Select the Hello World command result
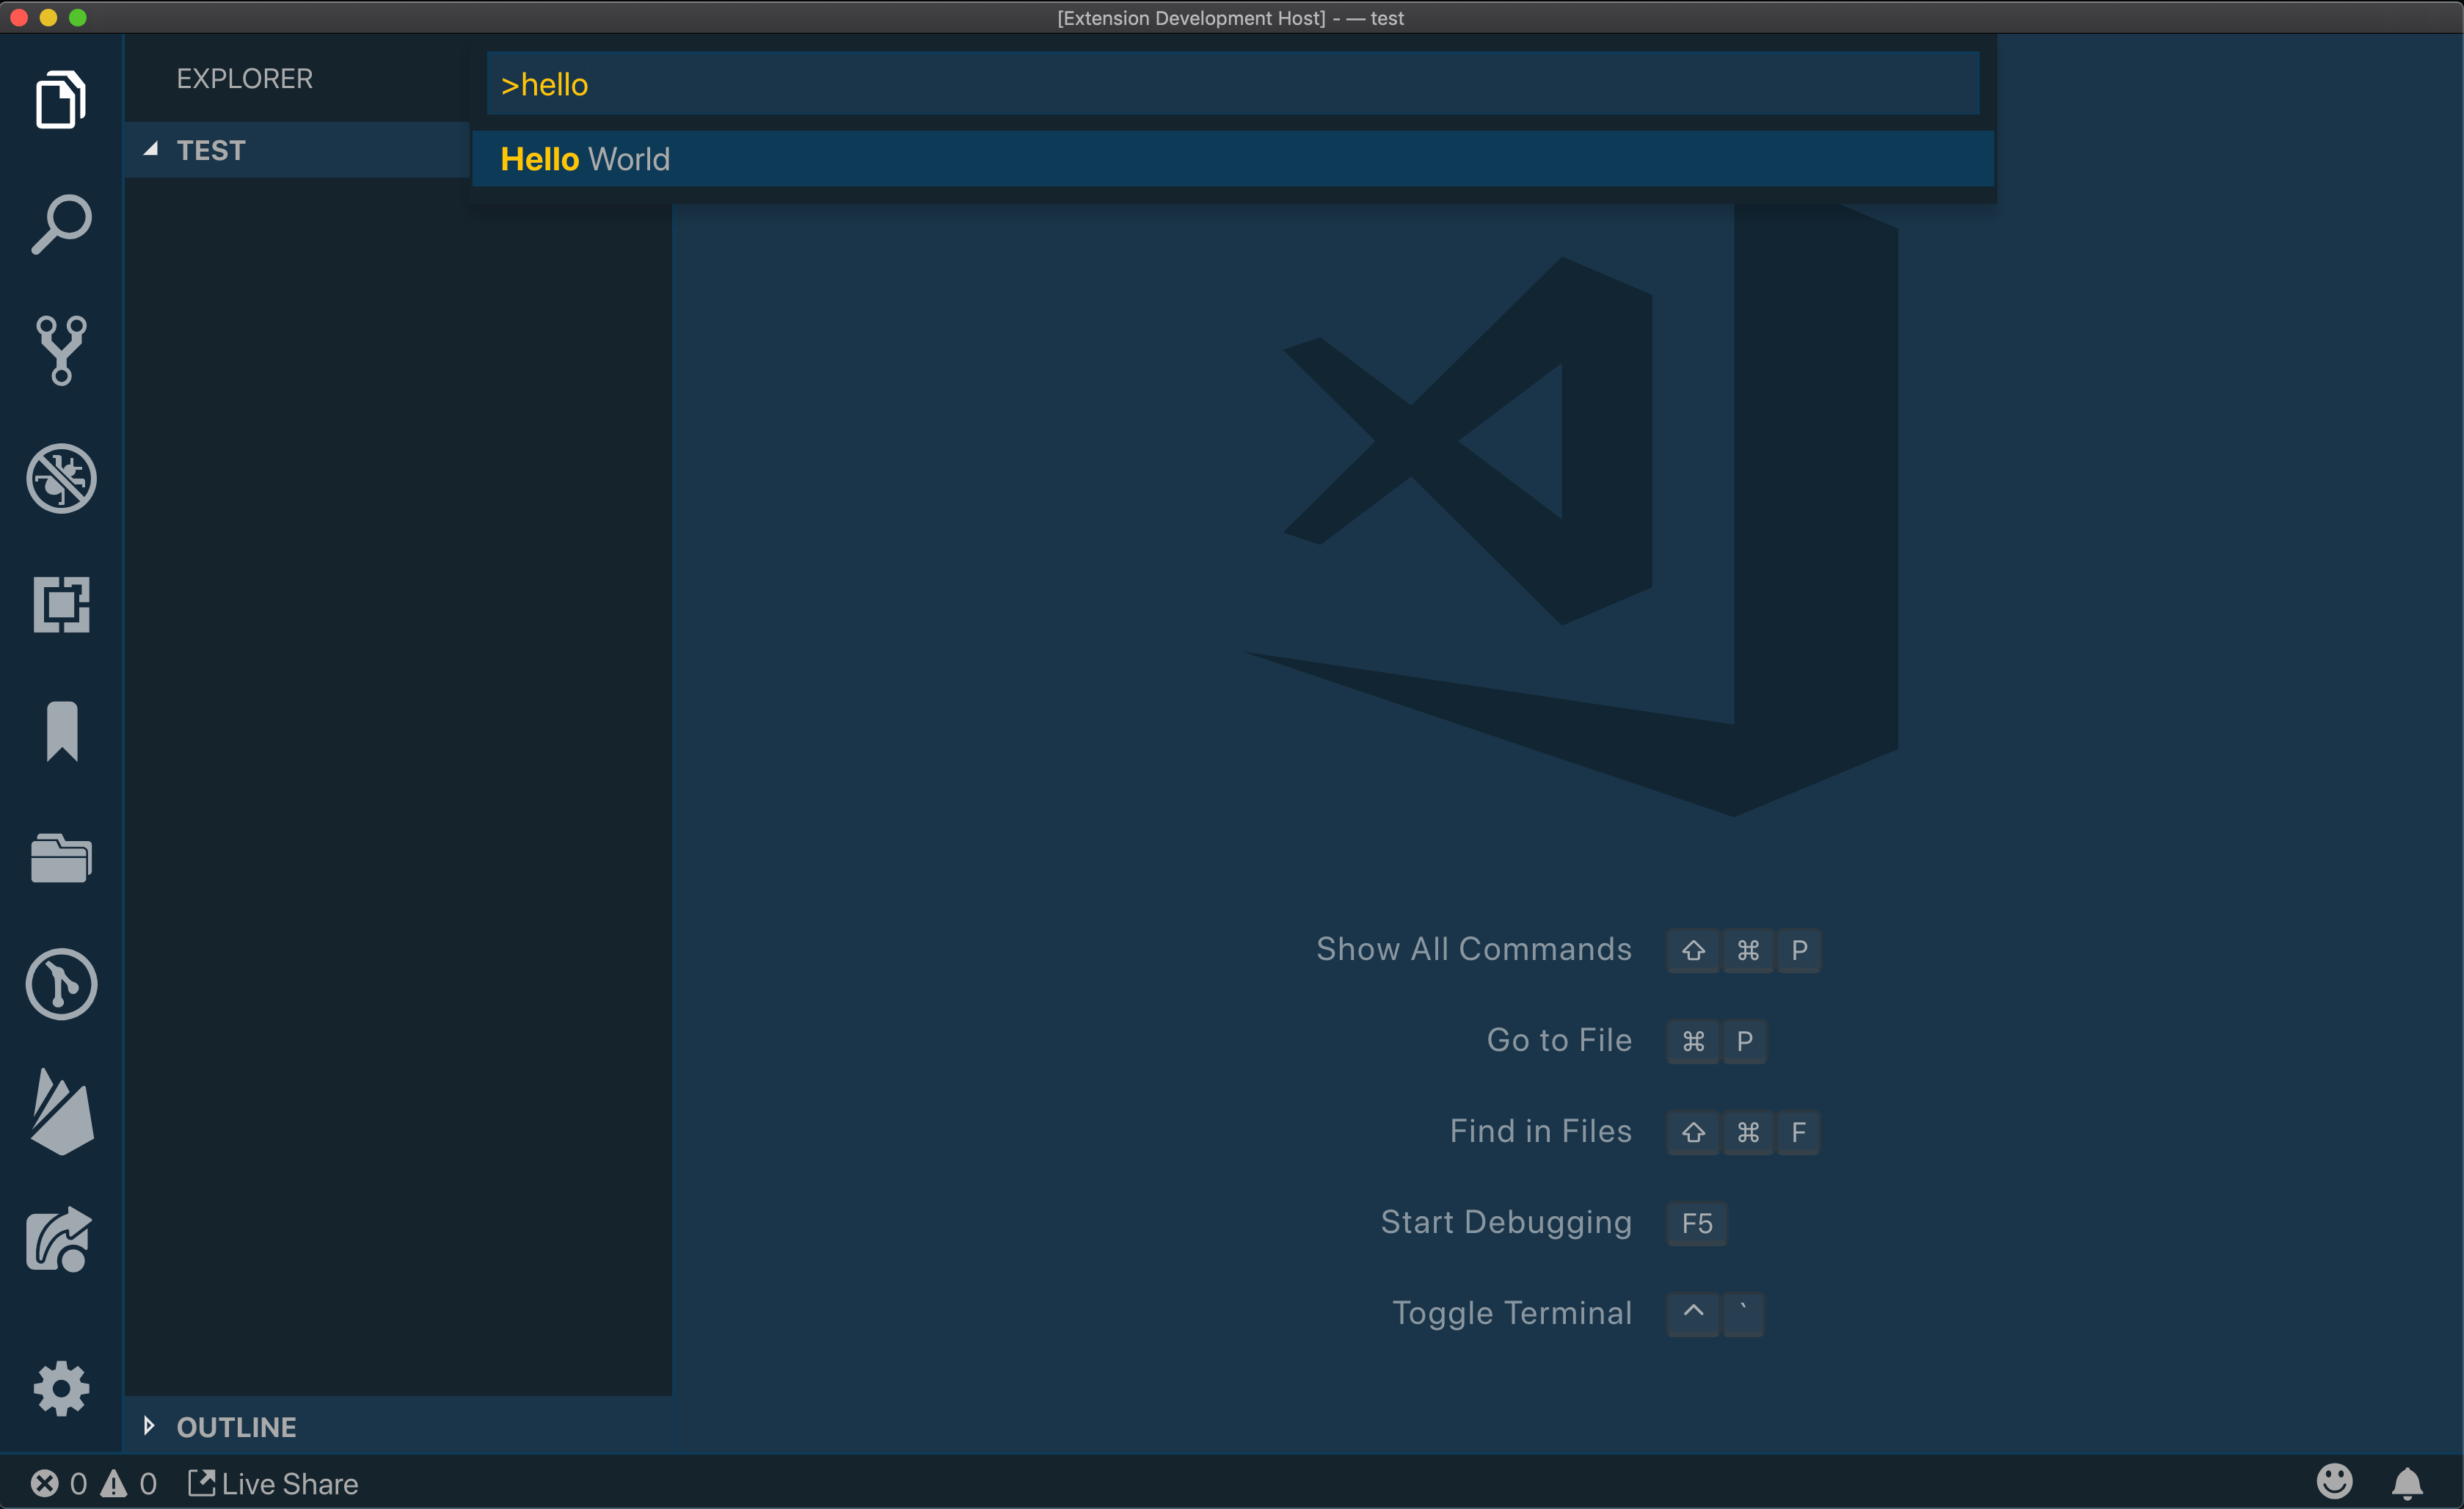The width and height of the screenshot is (2464, 1509). coord(1233,159)
